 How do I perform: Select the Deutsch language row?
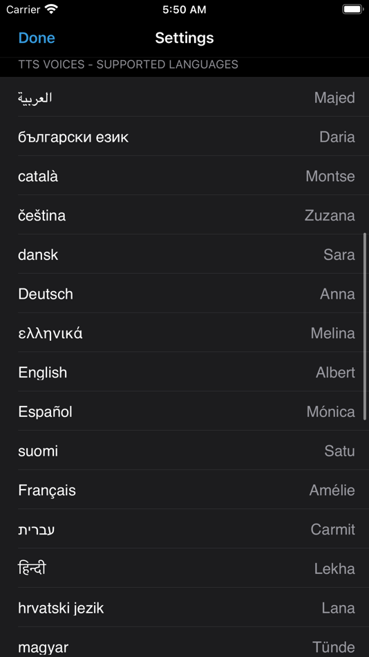click(x=184, y=294)
